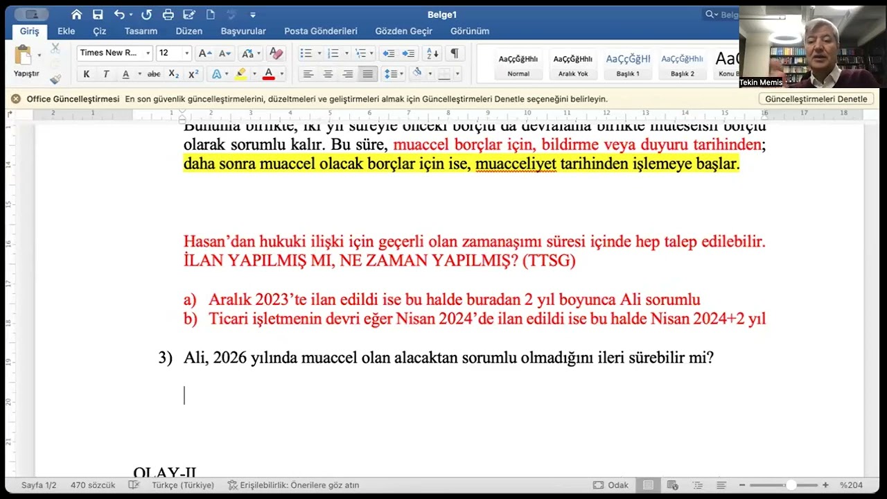The height and width of the screenshot is (499, 887).
Task: Open Posta Gönderileri tab
Action: point(321,31)
